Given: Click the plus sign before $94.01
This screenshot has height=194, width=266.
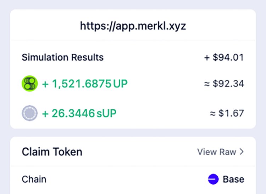Looking at the screenshot, I should (207, 57).
